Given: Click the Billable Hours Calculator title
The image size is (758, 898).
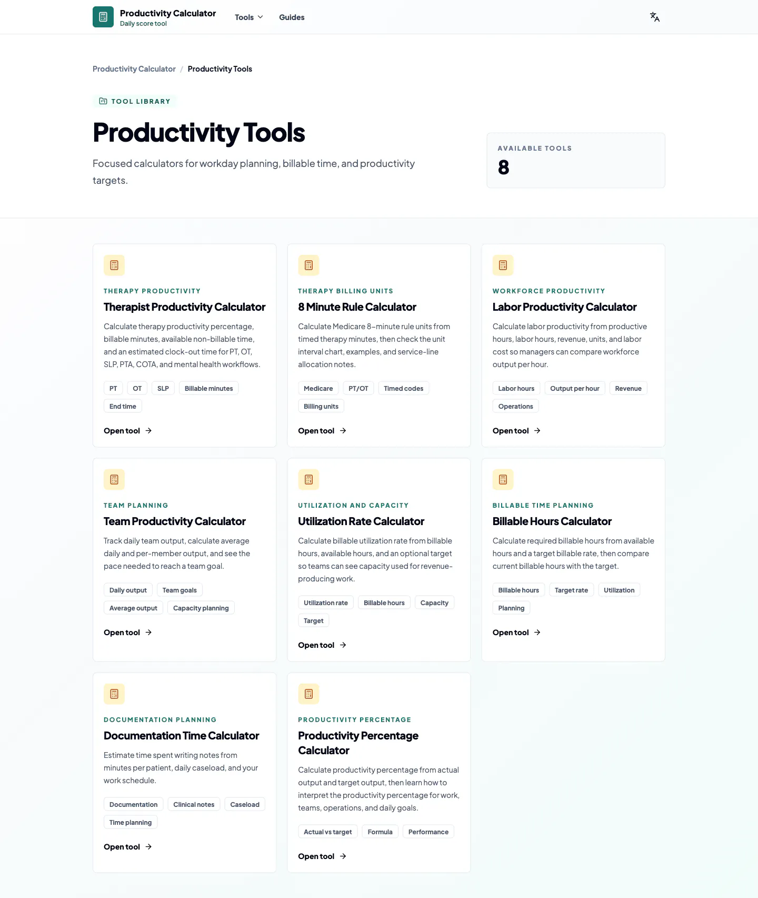Looking at the screenshot, I should 552,521.
